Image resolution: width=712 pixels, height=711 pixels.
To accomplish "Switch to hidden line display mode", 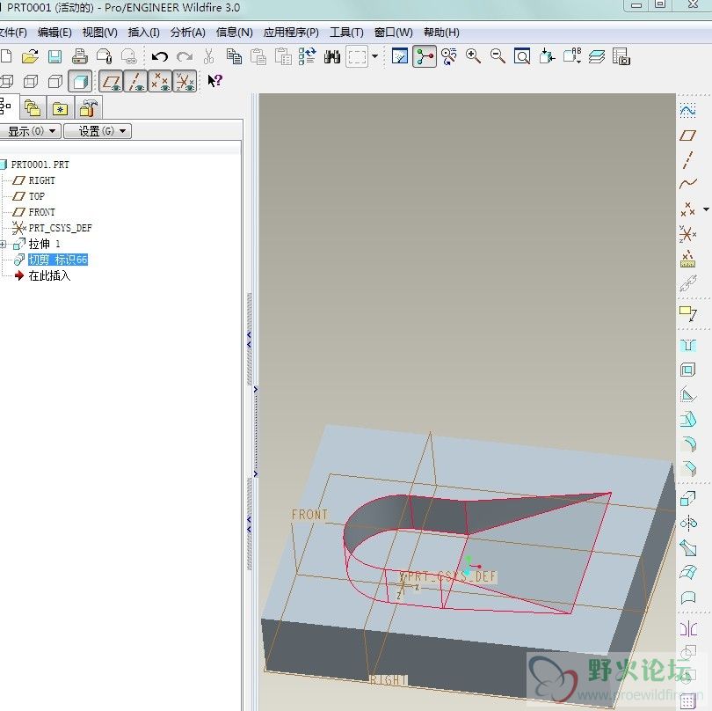I will pos(31,81).
